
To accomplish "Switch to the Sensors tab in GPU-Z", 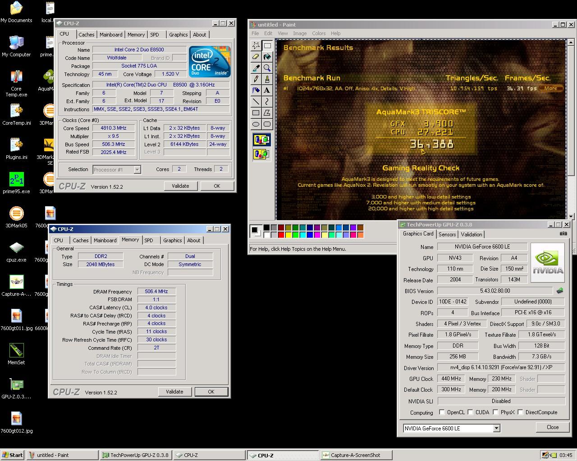I will [447, 235].
